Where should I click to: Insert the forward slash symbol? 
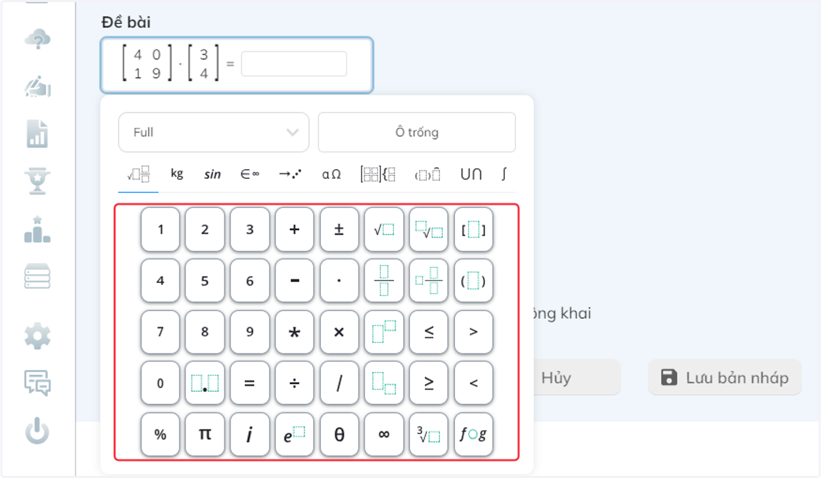339,383
